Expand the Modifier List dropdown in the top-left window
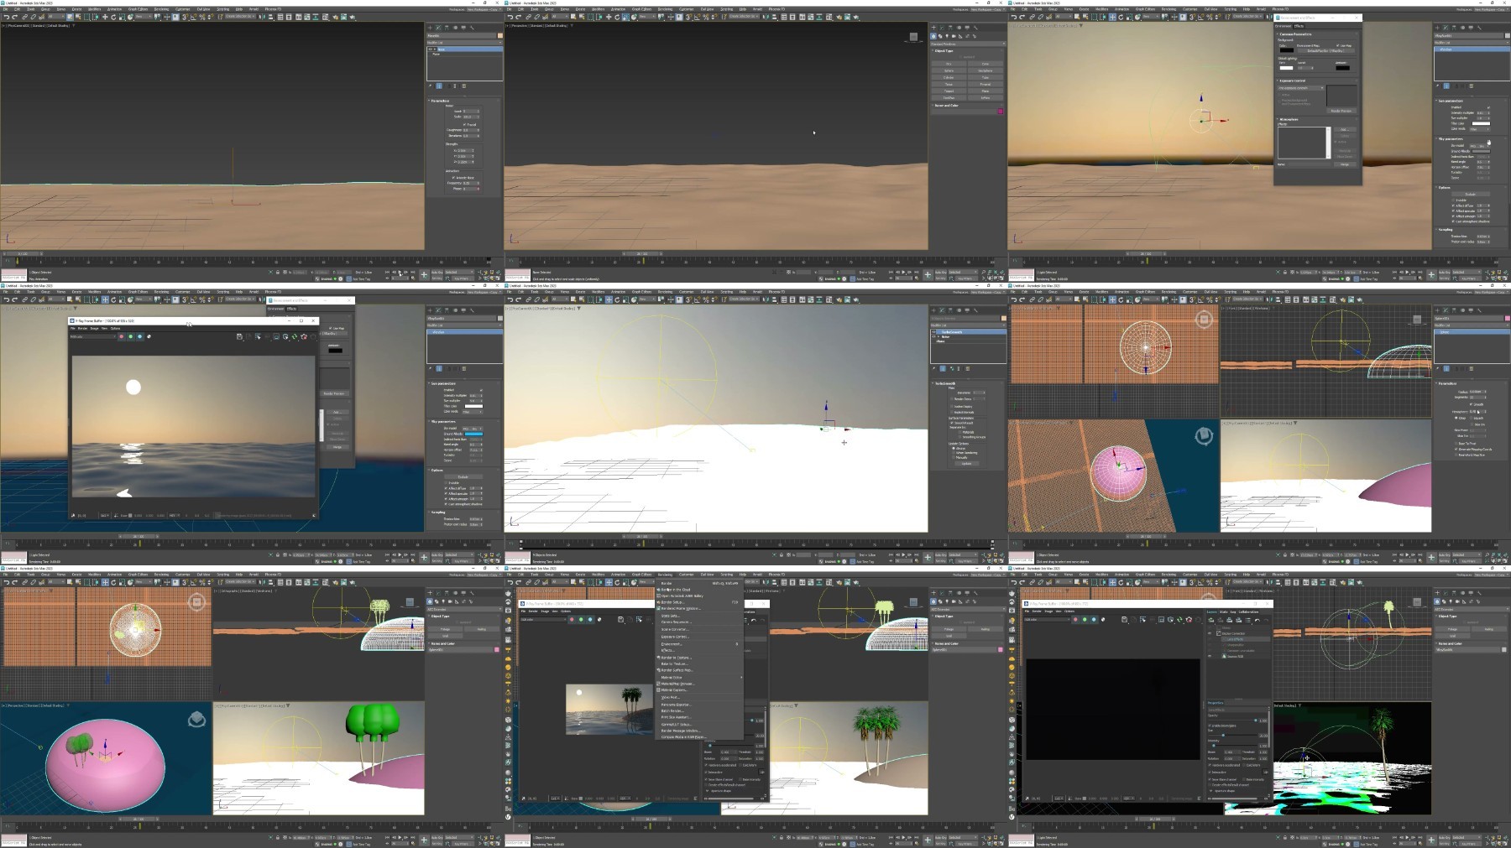The height and width of the screenshot is (848, 1511). pos(464,43)
